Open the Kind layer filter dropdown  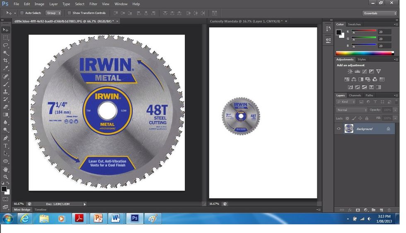346,102
